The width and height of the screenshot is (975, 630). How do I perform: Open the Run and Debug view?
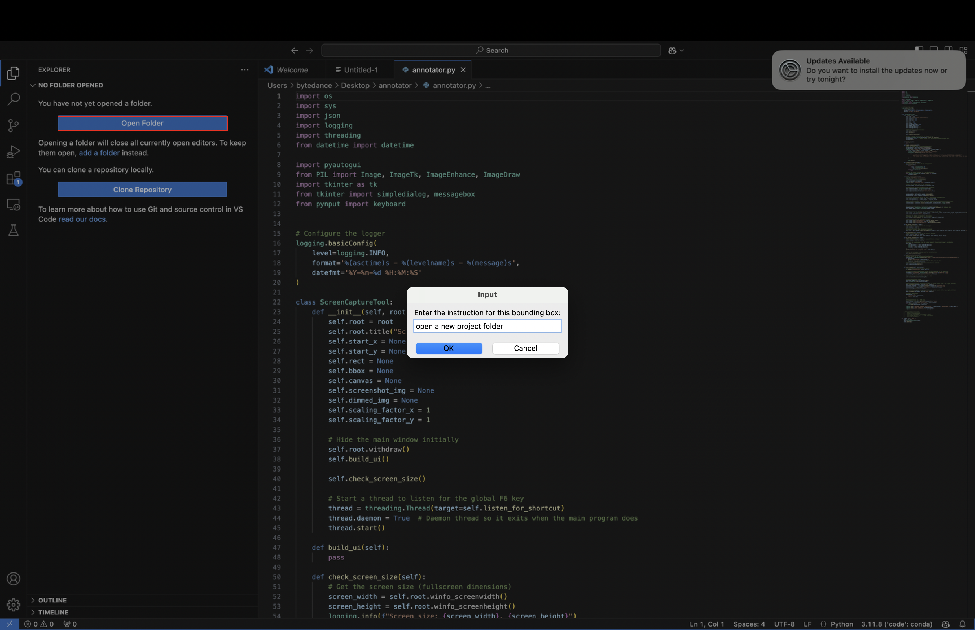point(14,151)
